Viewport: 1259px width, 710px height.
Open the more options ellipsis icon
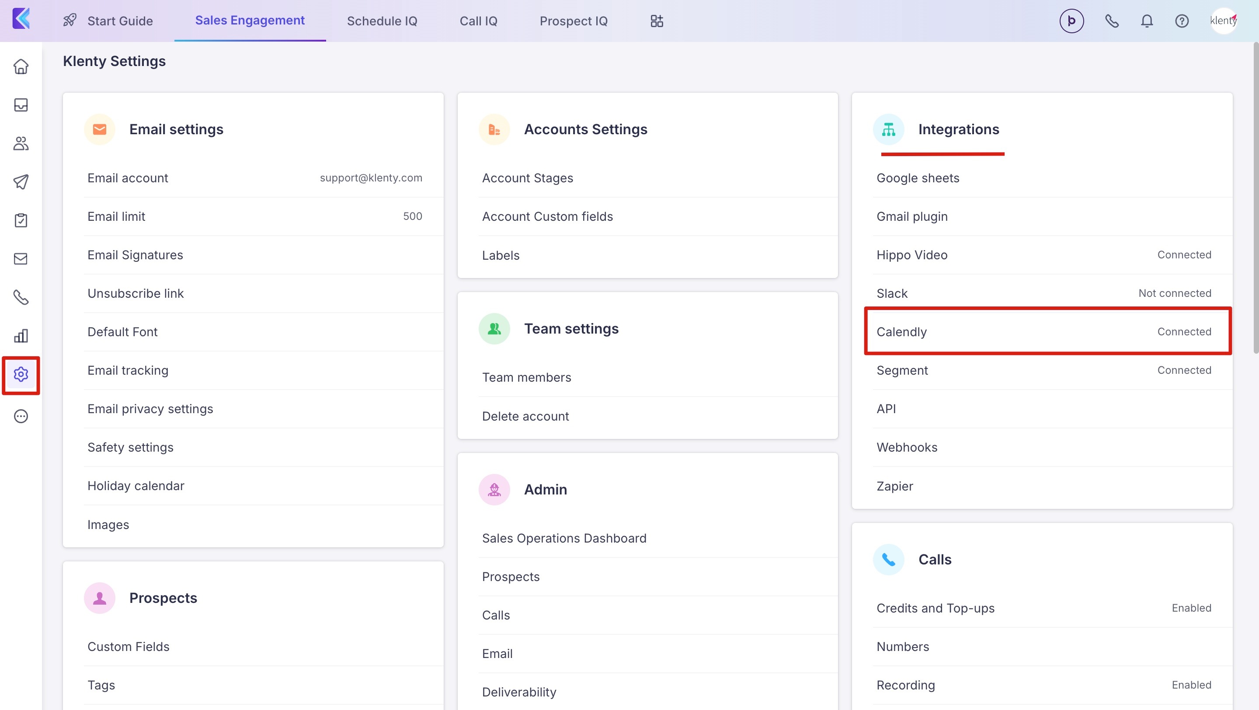tap(21, 416)
